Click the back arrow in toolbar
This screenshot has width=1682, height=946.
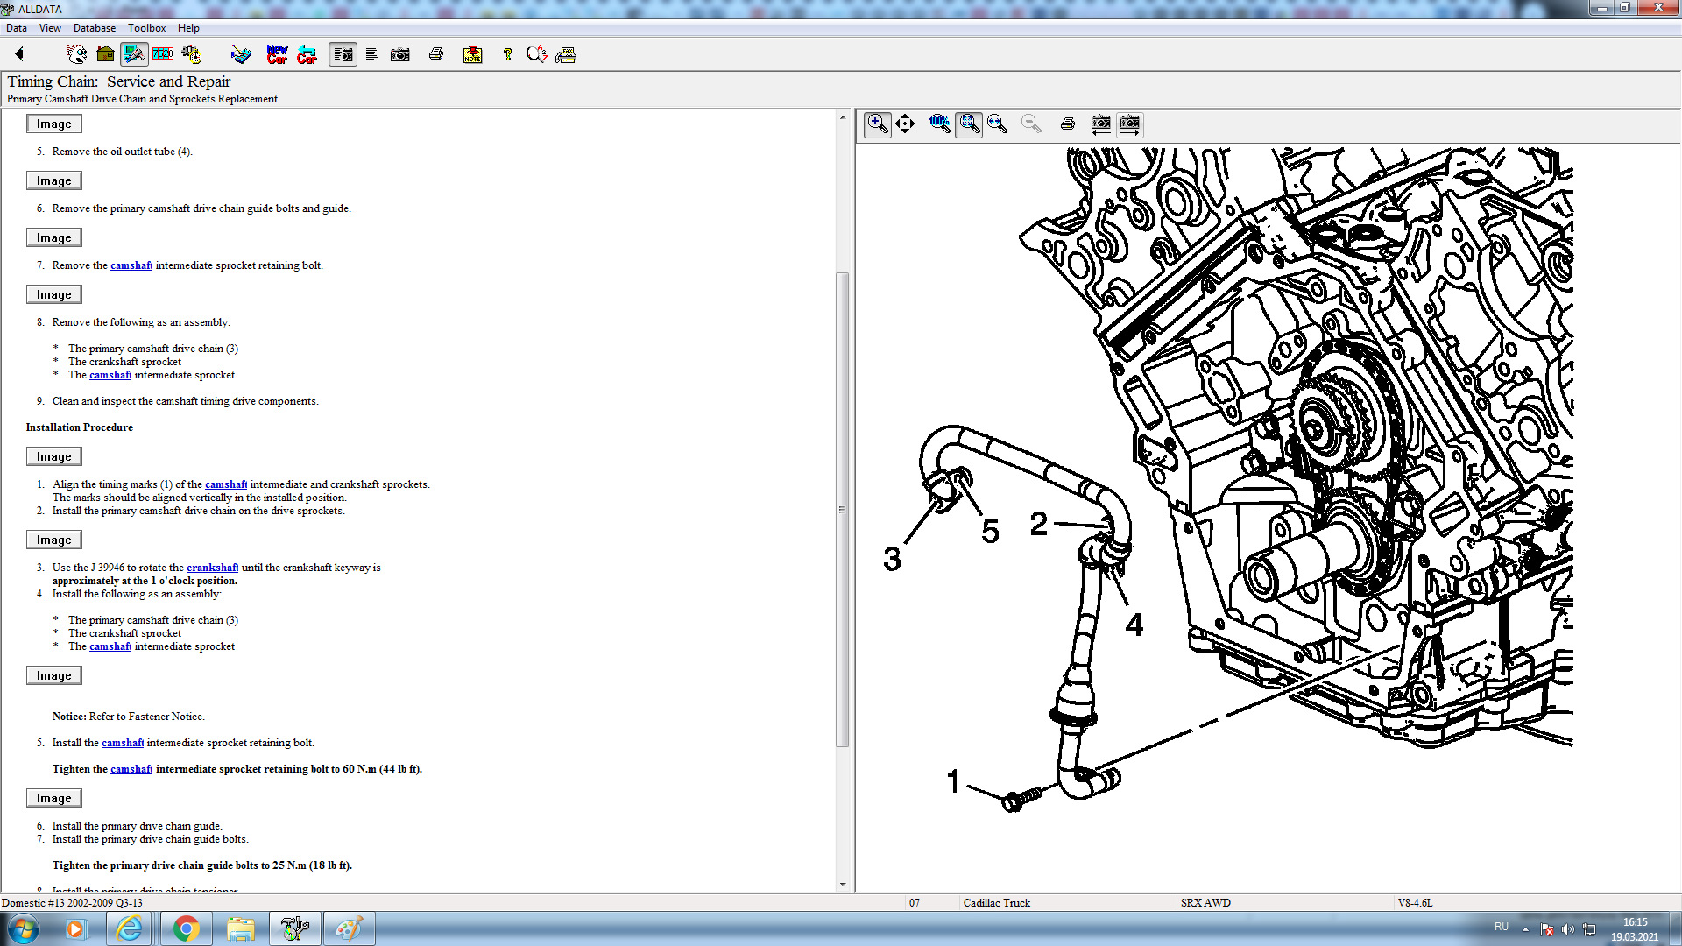click(19, 54)
